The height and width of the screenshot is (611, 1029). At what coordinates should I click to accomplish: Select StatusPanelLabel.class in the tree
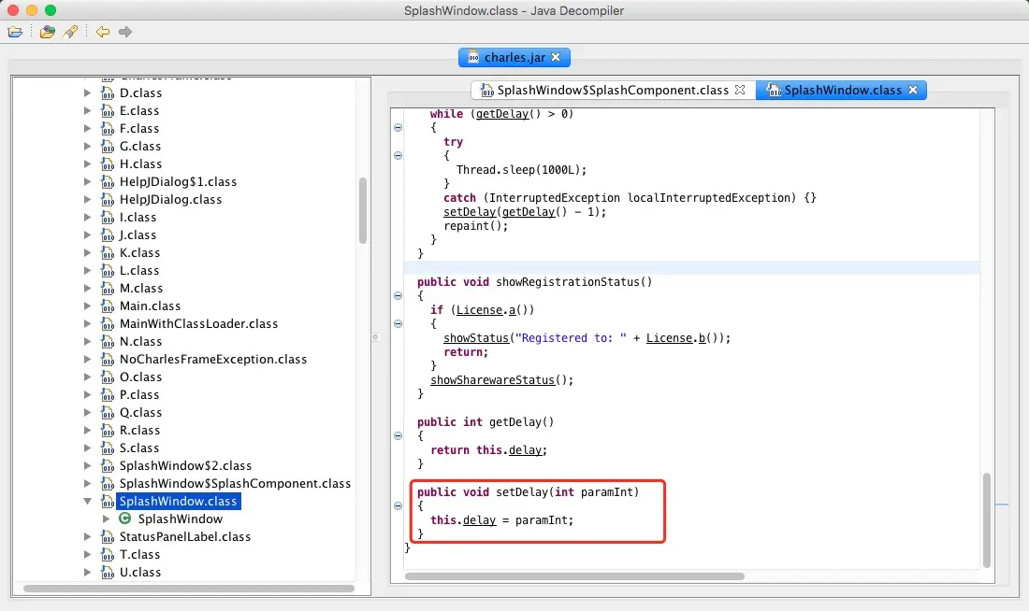[185, 536]
